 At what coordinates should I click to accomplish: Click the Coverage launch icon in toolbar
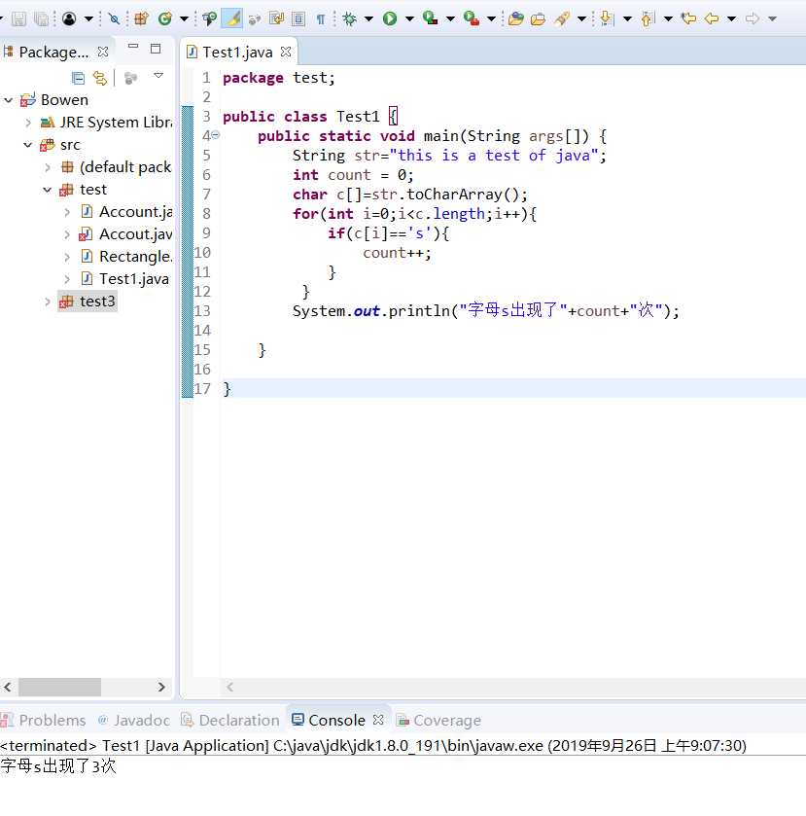click(x=430, y=18)
